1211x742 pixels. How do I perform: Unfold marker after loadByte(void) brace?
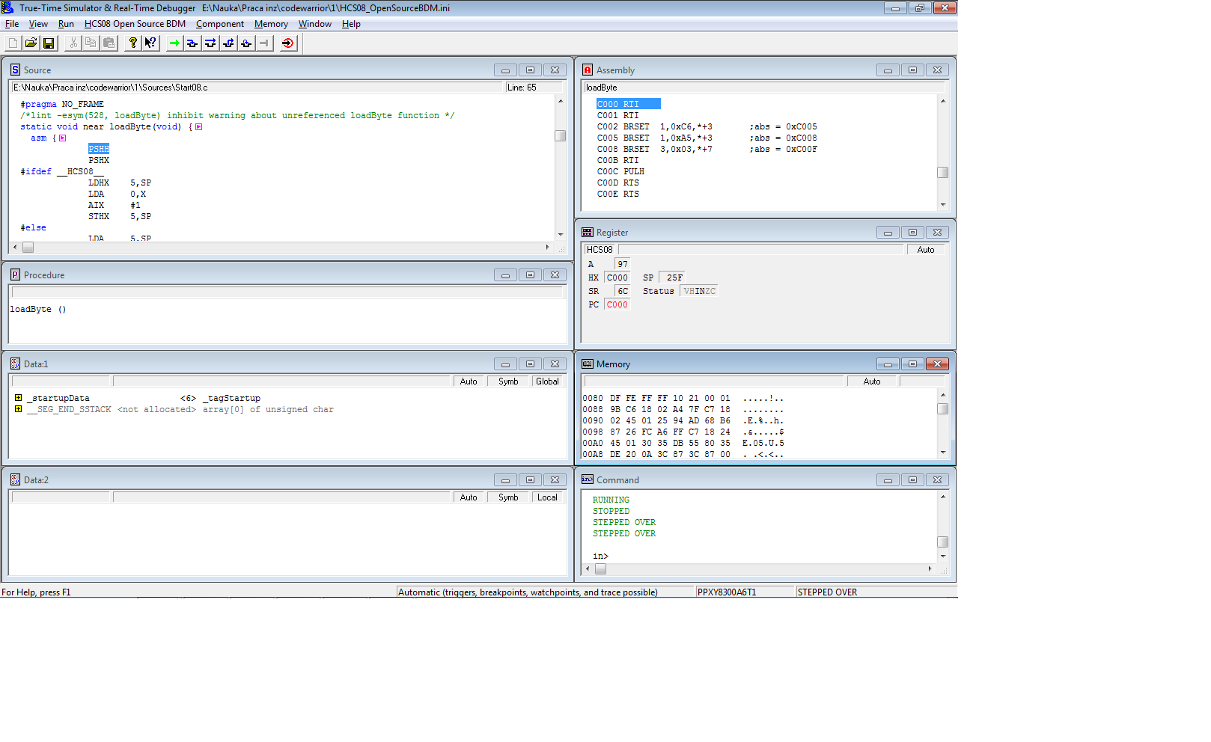tap(198, 126)
